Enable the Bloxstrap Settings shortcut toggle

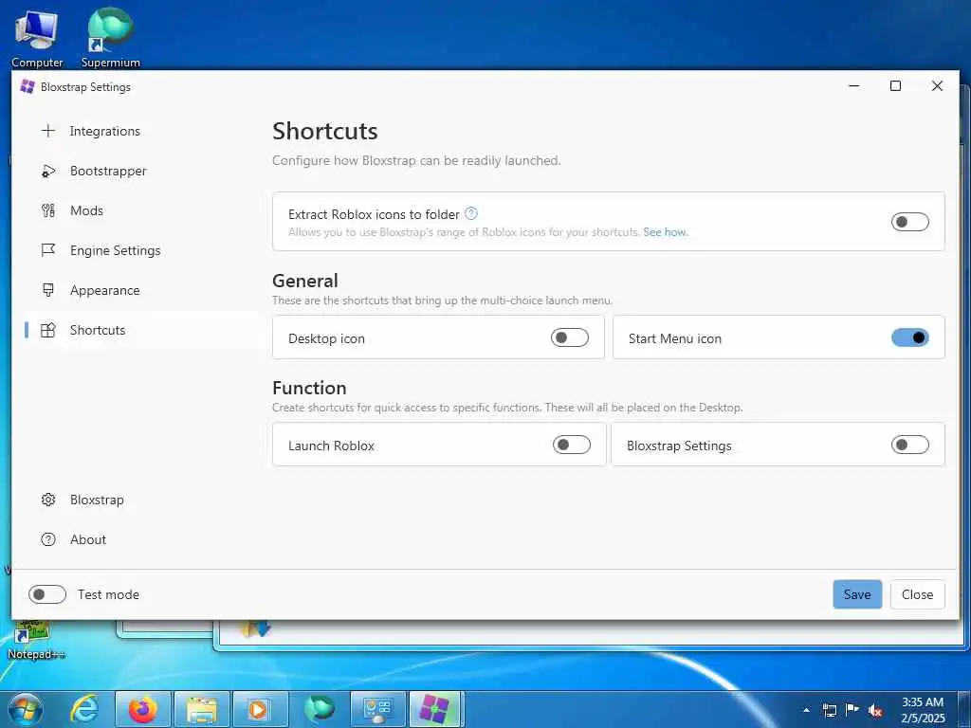pyautogui.click(x=909, y=445)
